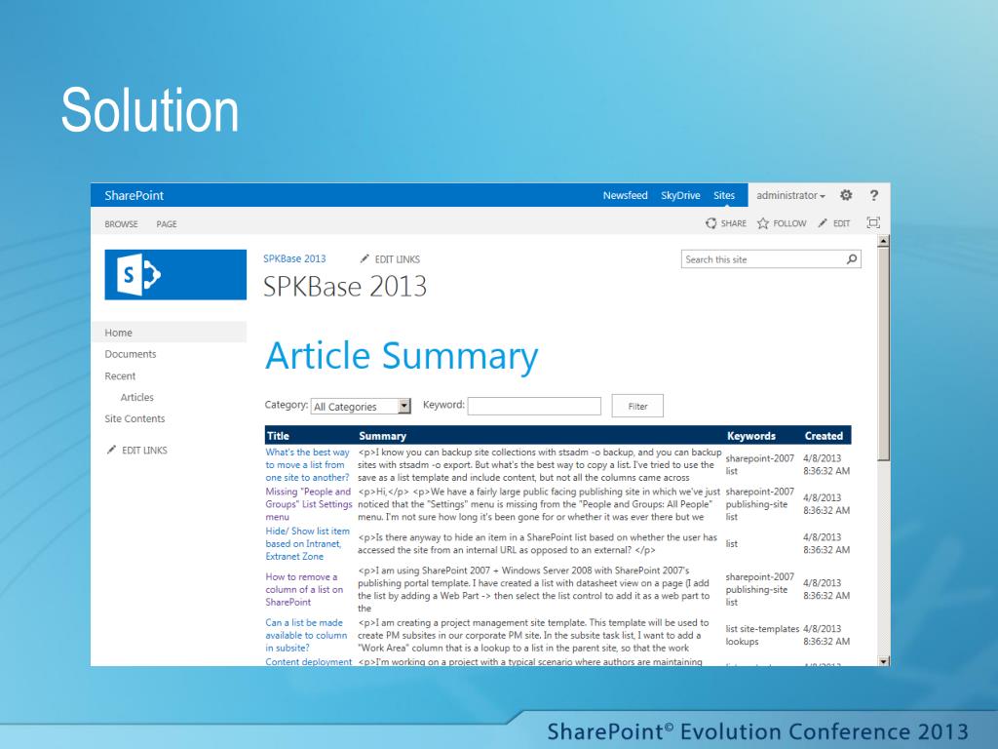Click keywords 'list site-templates lookups' cell
This screenshot has height=749, width=998.
(x=762, y=635)
